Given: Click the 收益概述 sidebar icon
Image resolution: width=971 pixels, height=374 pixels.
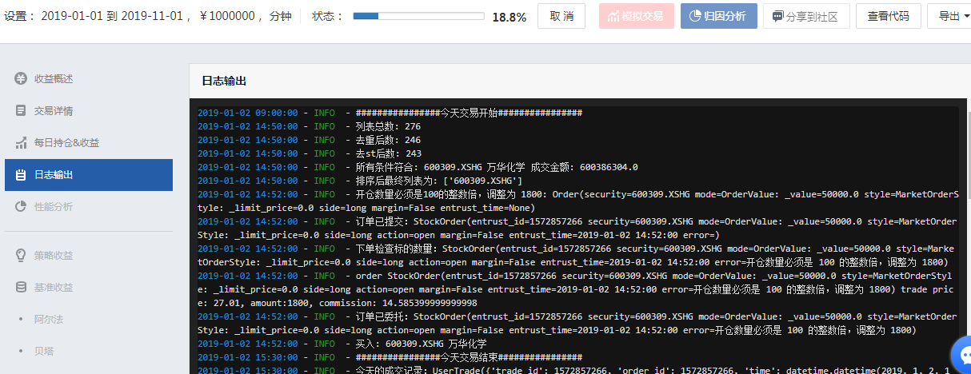Looking at the screenshot, I should click(22, 78).
